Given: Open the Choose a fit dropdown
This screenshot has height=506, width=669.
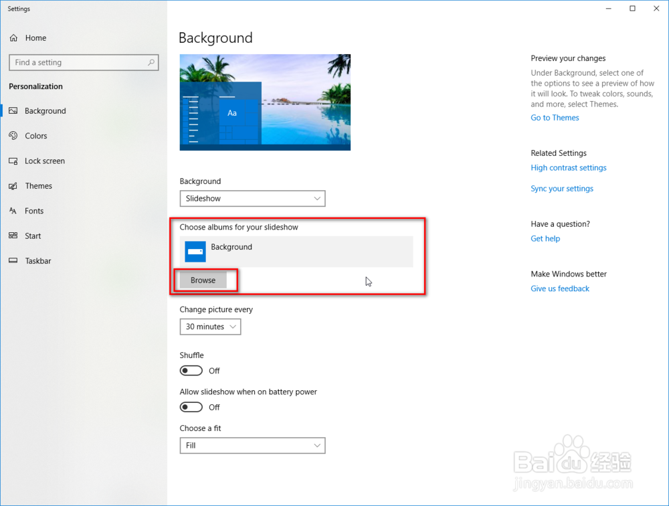Looking at the screenshot, I should (253, 445).
